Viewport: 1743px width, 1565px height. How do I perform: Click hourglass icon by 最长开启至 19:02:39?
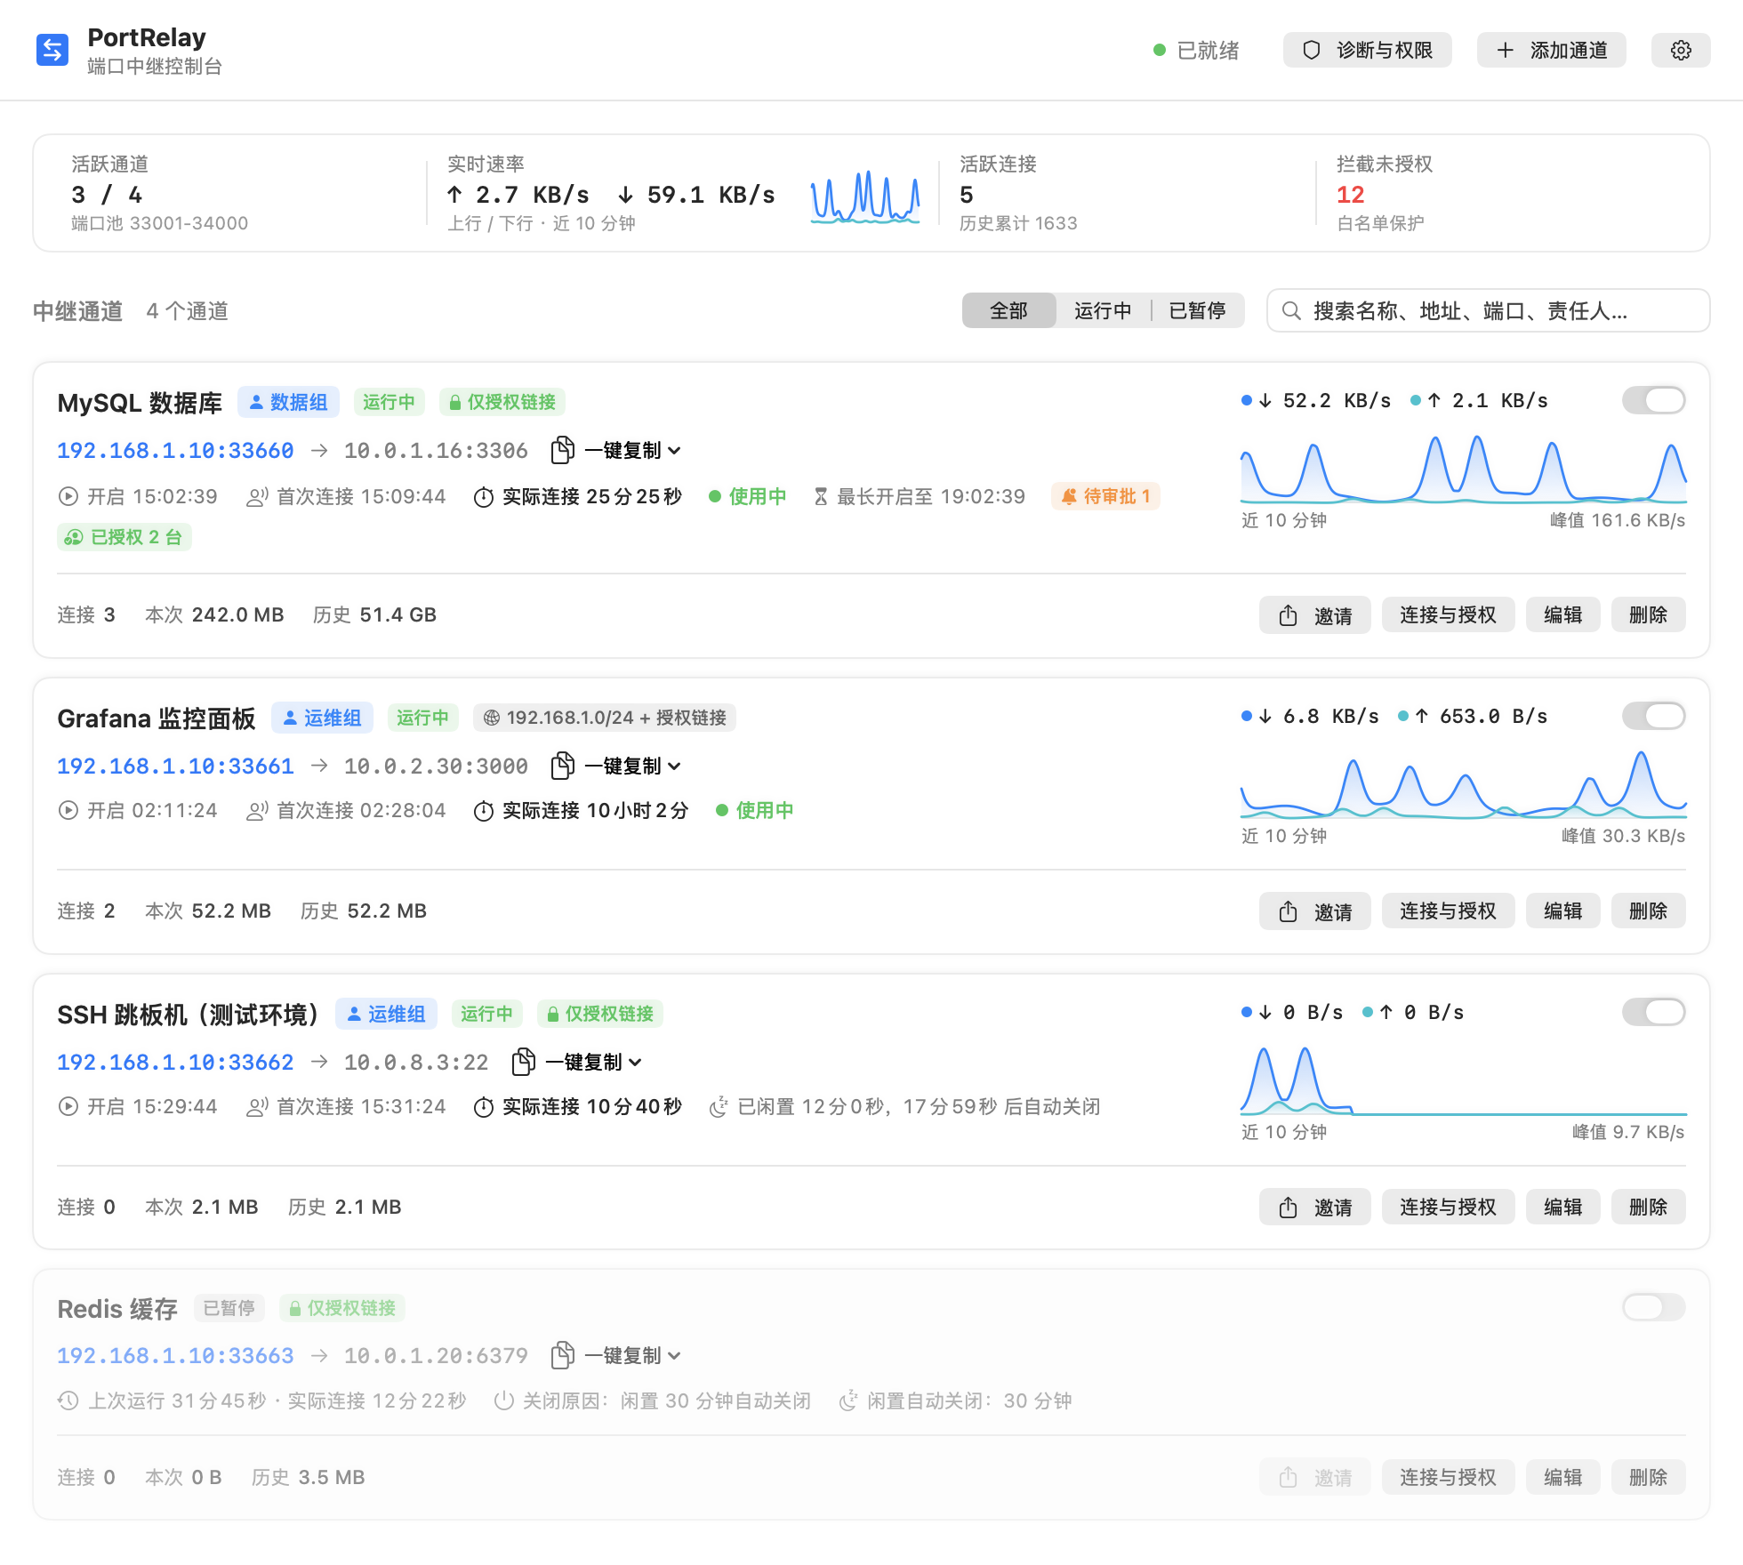pos(821,497)
